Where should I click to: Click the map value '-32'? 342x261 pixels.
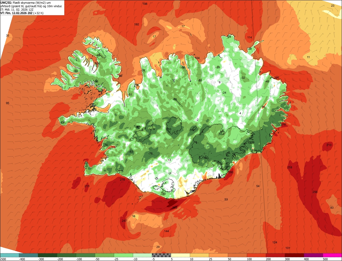click(243, 78)
